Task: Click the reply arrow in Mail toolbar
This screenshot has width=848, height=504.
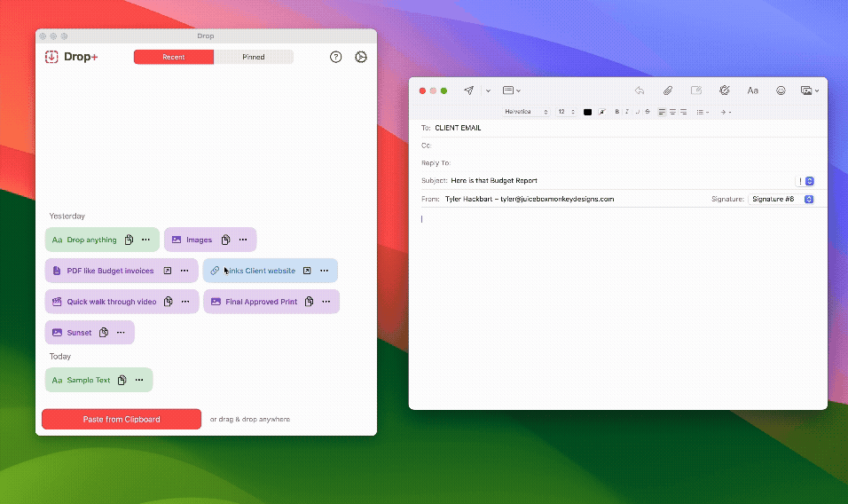Action: [x=640, y=91]
